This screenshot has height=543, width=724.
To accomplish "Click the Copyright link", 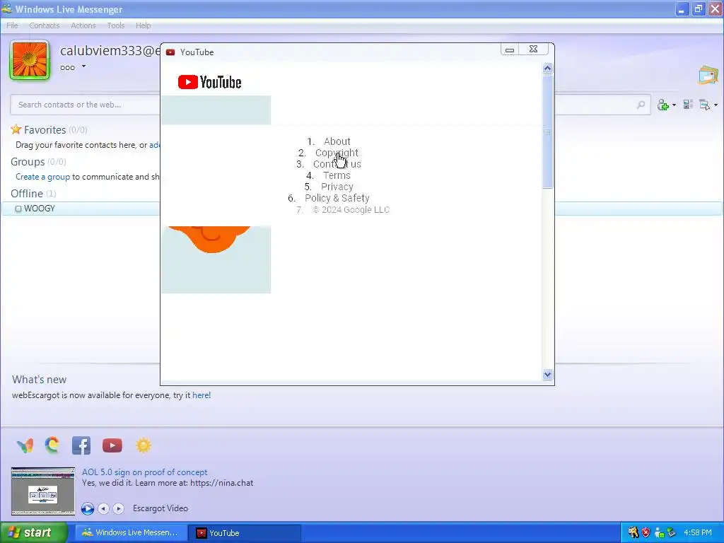I will [337, 153].
